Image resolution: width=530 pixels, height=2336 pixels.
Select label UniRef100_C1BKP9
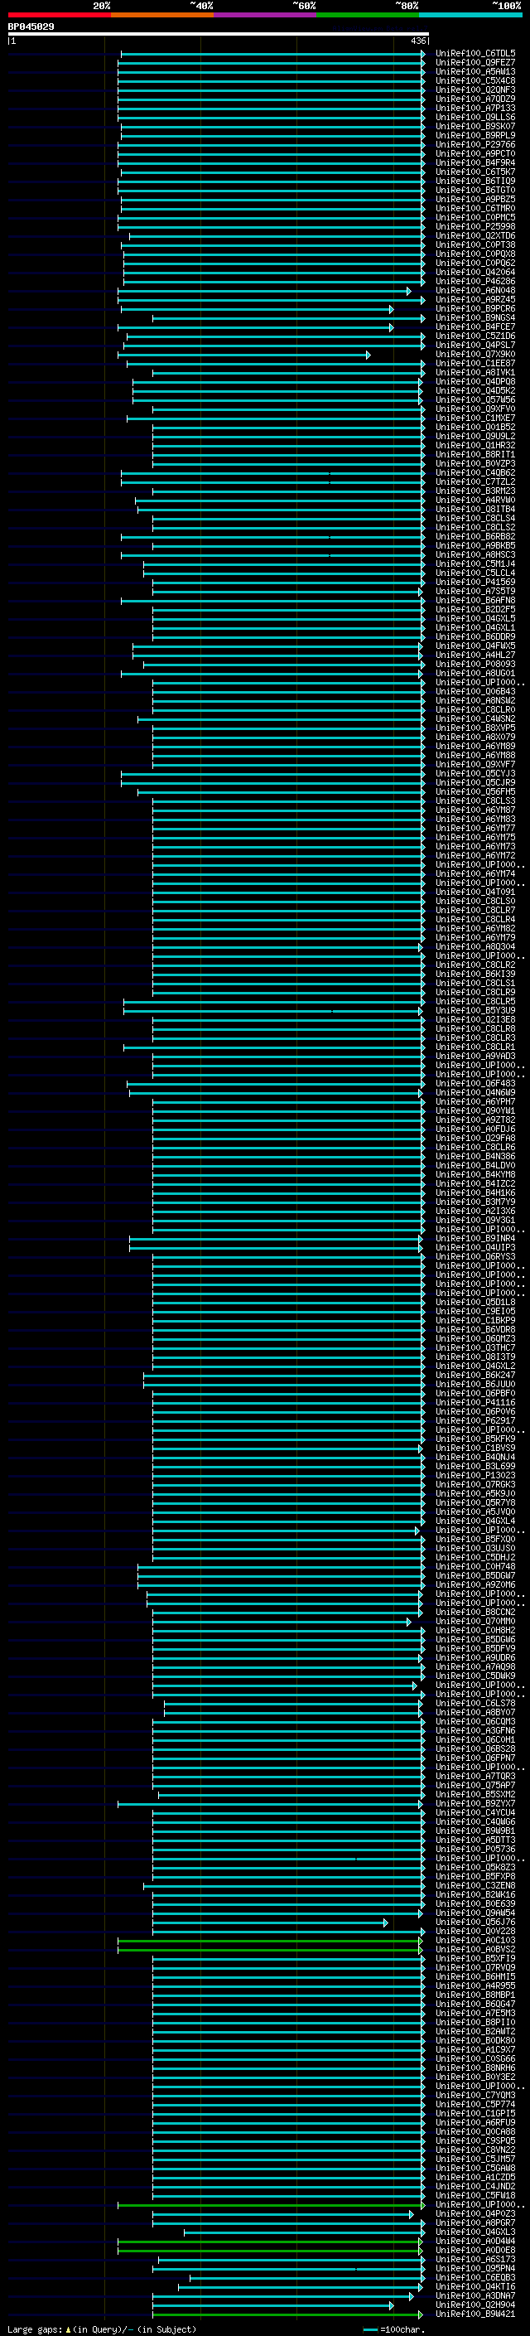pos(475,1320)
